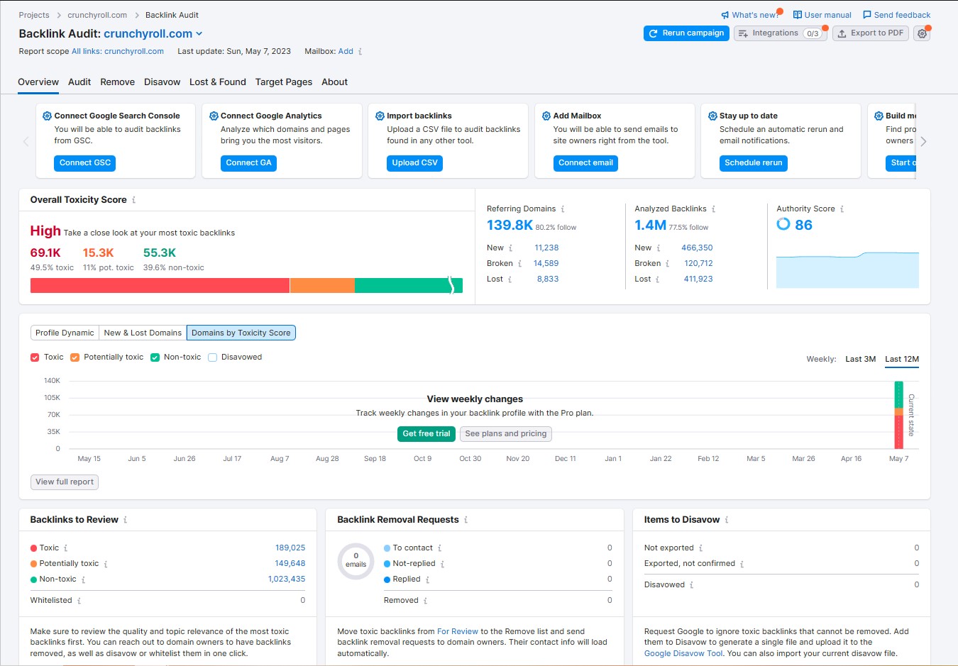The width and height of the screenshot is (958, 666).
Task: Click the 189,025 Toxic backlinks count
Action: pos(290,548)
